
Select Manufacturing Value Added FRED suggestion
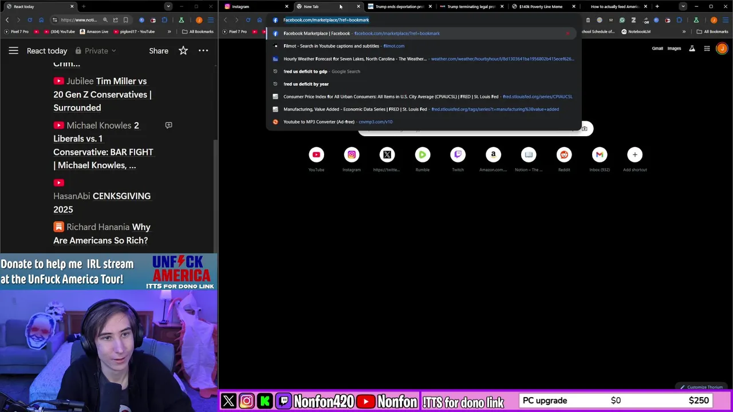[423, 109]
